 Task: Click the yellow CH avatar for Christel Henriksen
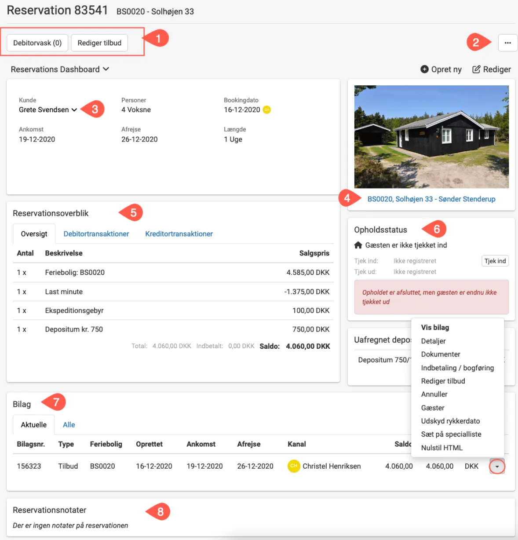[x=294, y=466]
